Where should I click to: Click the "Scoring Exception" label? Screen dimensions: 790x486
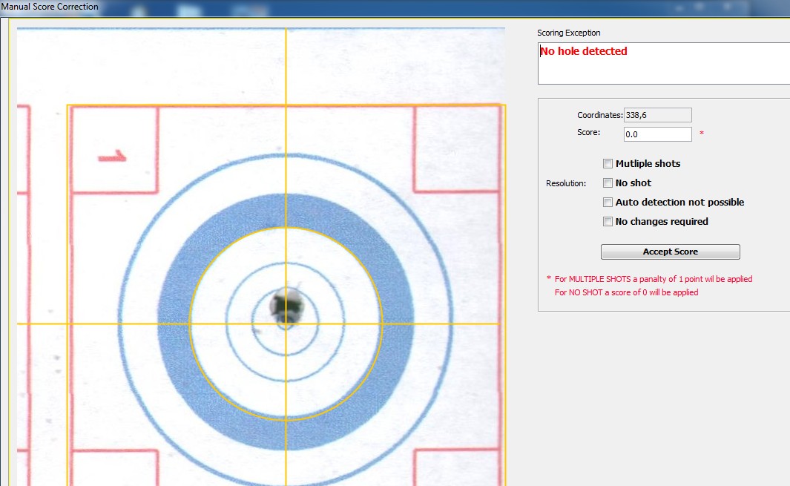568,33
